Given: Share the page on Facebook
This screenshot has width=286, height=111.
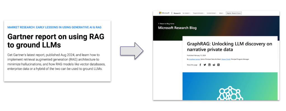Looking at the screenshot, I should click(200, 65).
